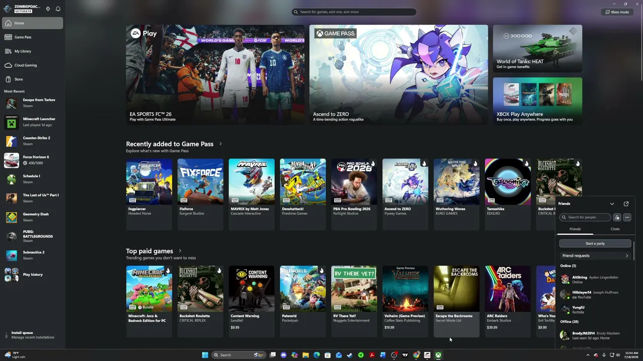Open the notifications bell
This screenshot has height=361, width=643.
pyautogui.click(x=58, y=9)
